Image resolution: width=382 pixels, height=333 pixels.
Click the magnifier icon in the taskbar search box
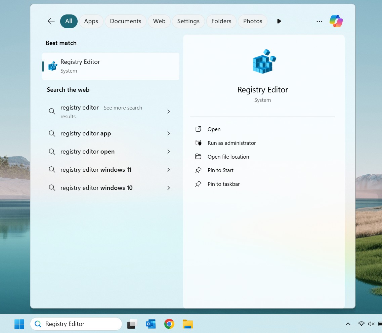pos(38,324)
